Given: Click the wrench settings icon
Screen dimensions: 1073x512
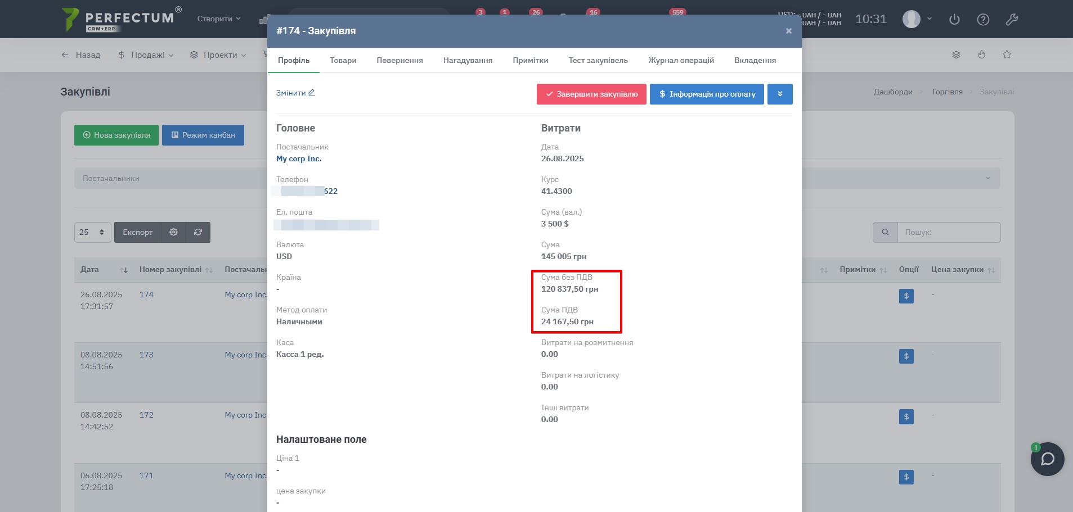Looking at the screenshot, I should coord(1012,20).
